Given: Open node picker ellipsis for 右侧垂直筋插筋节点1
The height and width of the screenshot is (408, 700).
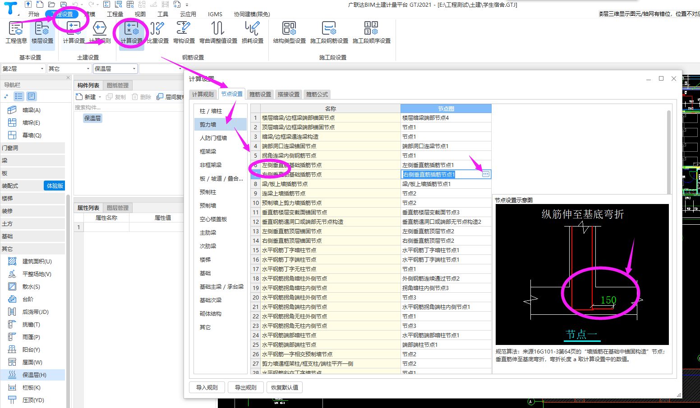Looking at the screenshot, I should tap(486, 174).
